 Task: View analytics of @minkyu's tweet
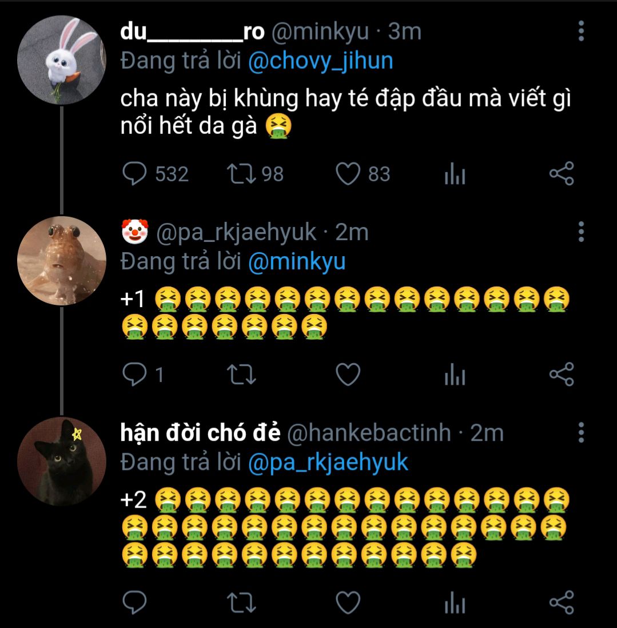click(x=455, y=174)
